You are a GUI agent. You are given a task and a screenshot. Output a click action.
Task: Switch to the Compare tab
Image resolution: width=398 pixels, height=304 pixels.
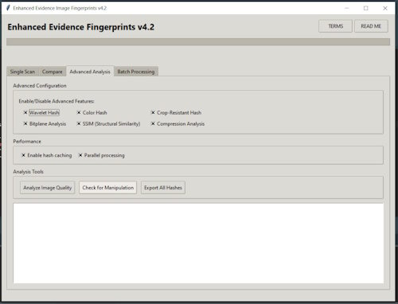52,72
